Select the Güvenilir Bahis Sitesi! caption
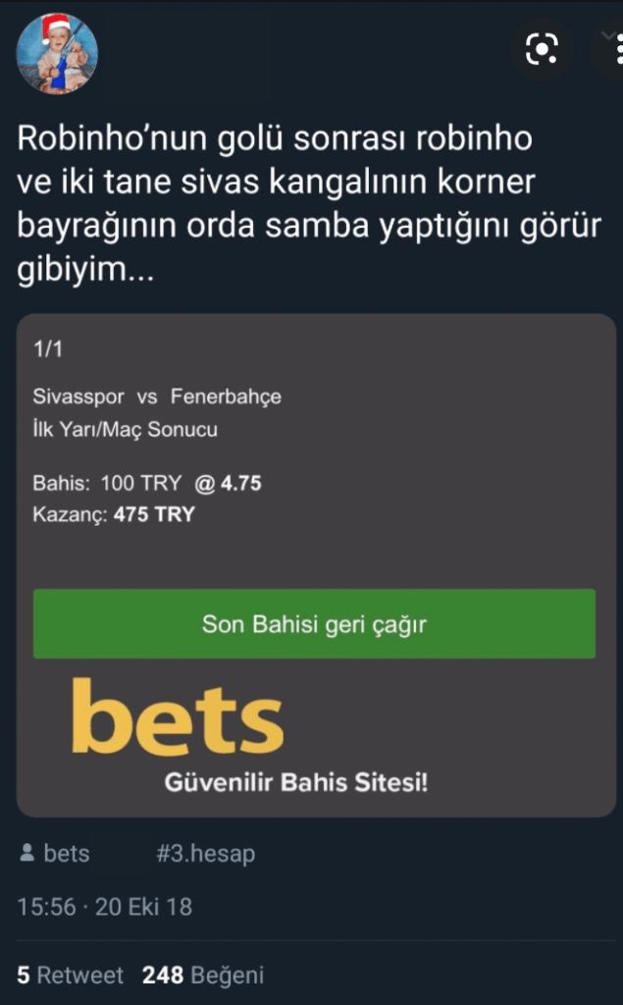 296,782
